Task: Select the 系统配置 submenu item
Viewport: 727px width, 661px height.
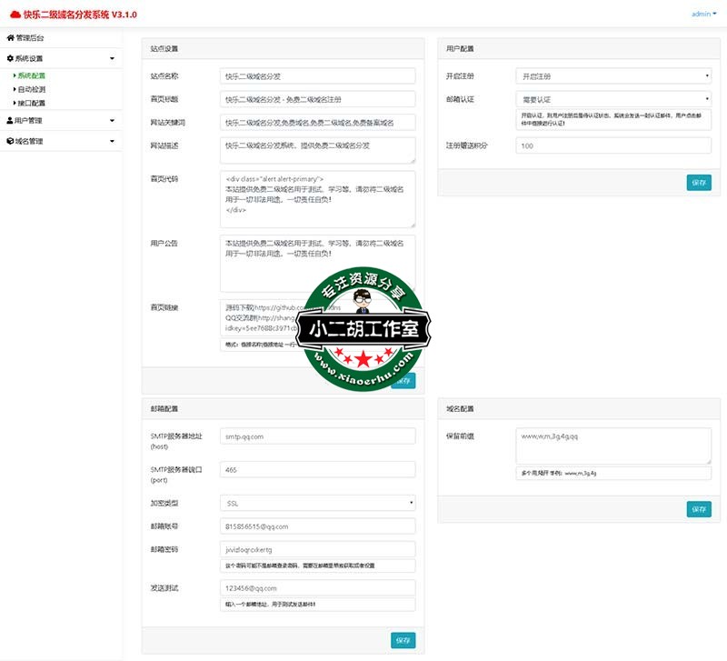Action: click(x=32, y=75)
